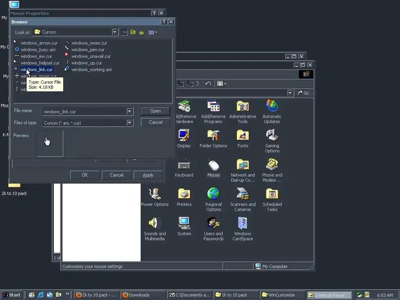Open the Display control panel icon
400x300 pixels.
click(x=184, y=139)
